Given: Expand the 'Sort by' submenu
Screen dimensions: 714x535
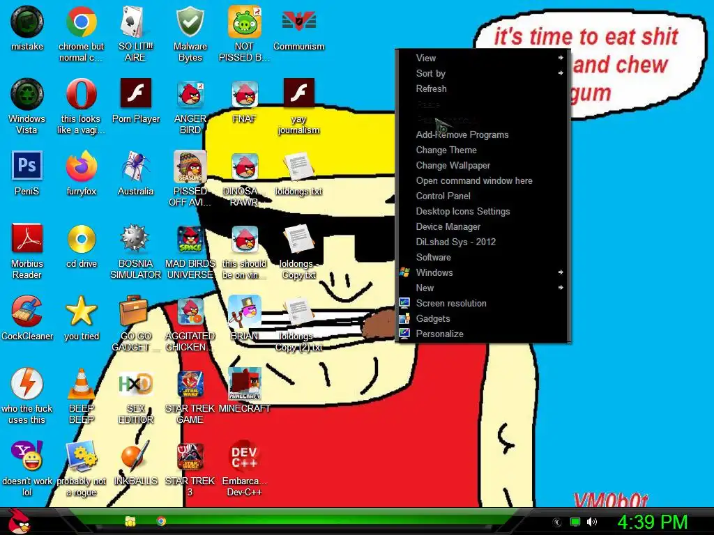Looking at the screenshot, I should pyautogui.click(x=483, y=73).
